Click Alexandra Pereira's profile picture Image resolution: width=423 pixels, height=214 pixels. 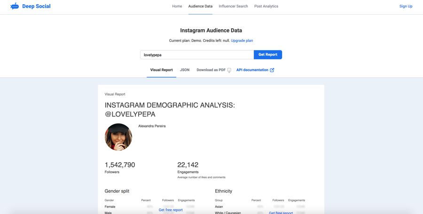(118, 137)
